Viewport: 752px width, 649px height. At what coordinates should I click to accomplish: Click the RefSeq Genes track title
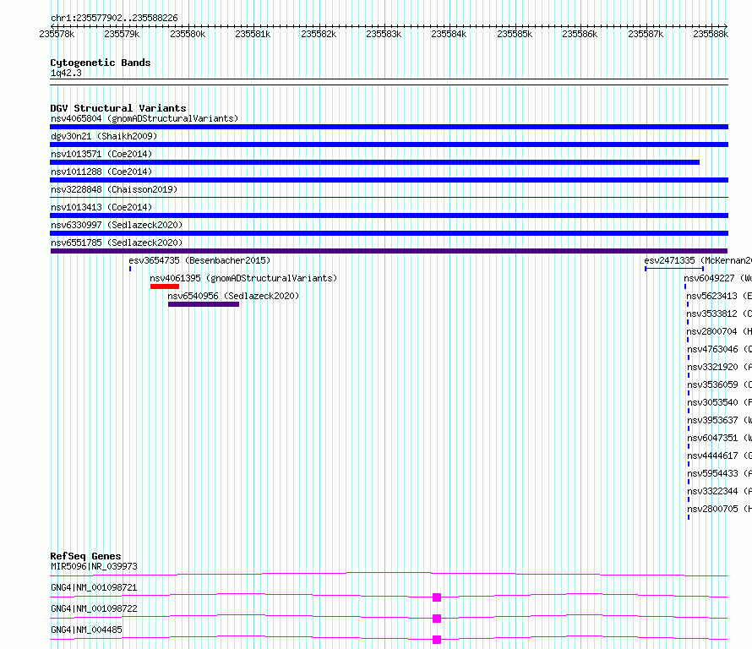(x=85, y=556)
